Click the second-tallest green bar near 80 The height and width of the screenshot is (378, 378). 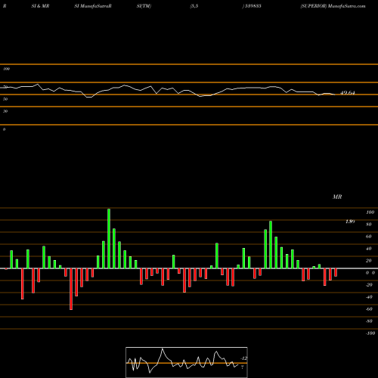pyautogui.click(x=271, y=245)
